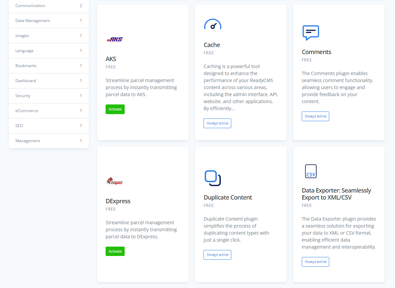Click the DExpress logo icon
Viewport: 395px width, 288px height.
[115, 181]
